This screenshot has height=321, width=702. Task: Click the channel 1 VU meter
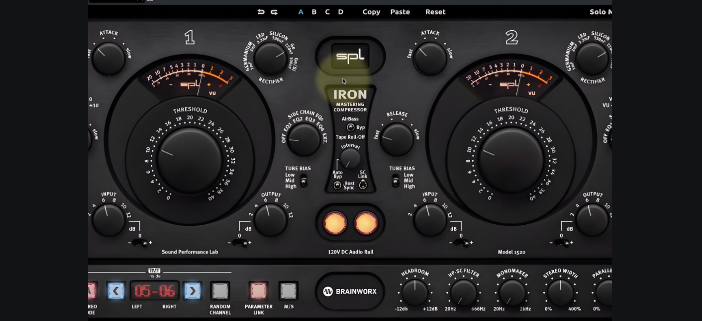tap(190, 79)
